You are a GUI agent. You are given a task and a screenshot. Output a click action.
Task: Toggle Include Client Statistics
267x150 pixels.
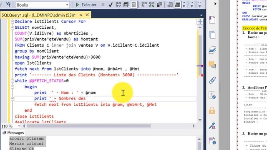pyautogui.click(x=159, y=5)
